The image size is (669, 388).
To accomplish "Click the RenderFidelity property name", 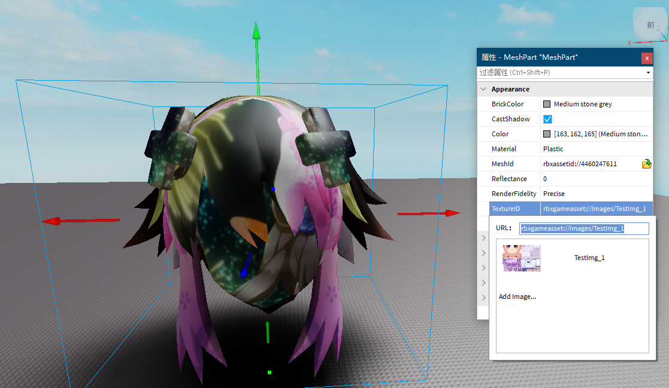I will point(514,193).
